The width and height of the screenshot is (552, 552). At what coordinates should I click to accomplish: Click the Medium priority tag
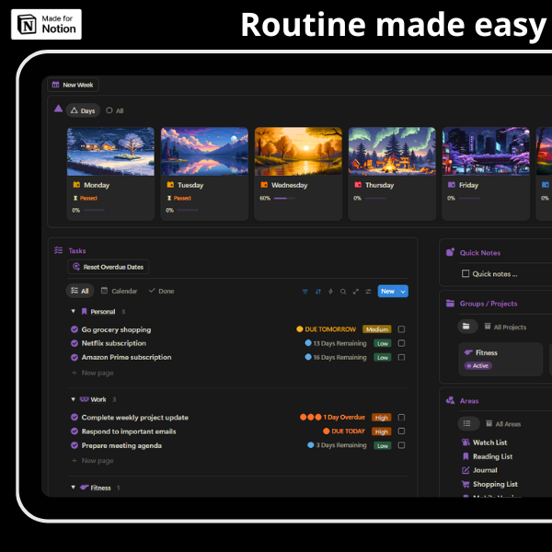pos(376,329)
